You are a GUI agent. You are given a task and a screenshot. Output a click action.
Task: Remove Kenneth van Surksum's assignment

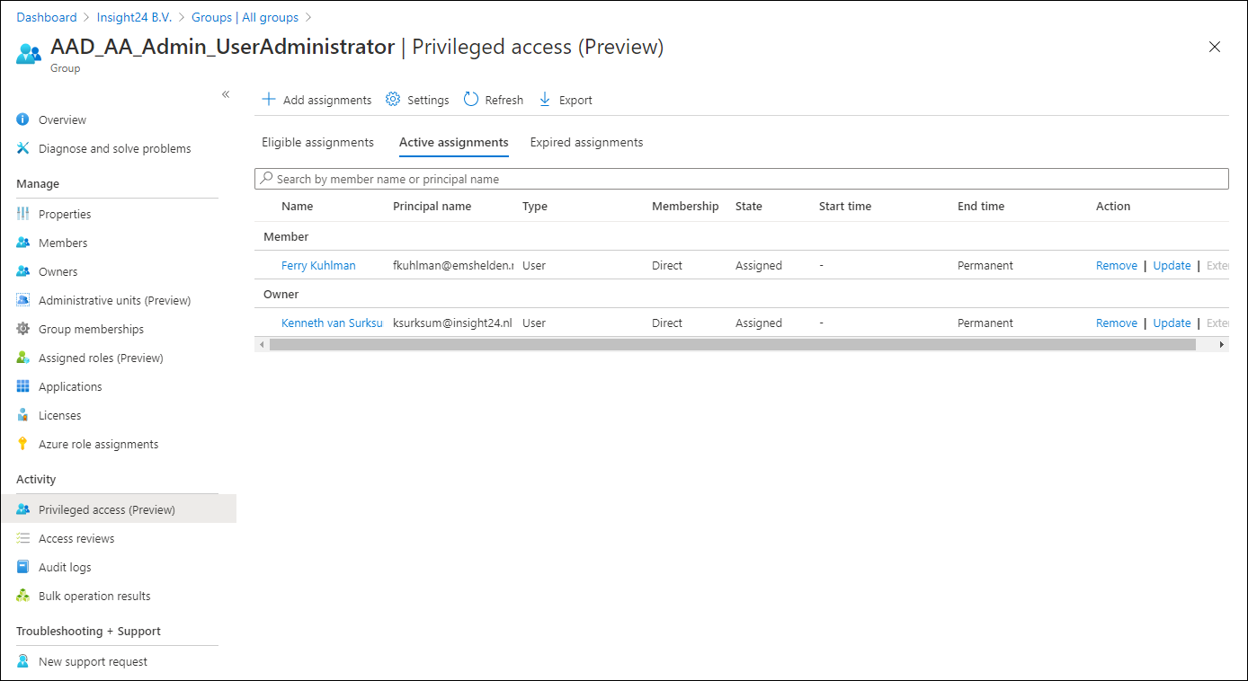coord(1117,323)
